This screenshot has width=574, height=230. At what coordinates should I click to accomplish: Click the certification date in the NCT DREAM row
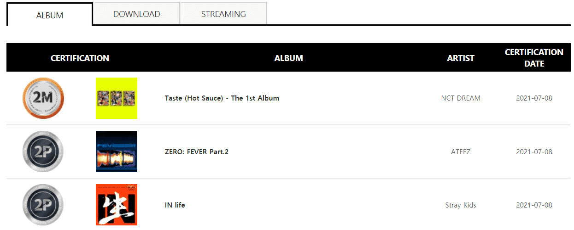534,98
